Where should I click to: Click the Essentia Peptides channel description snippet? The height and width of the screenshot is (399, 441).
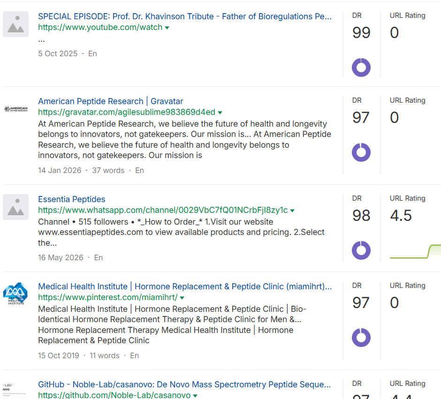(x=182, y=233)
